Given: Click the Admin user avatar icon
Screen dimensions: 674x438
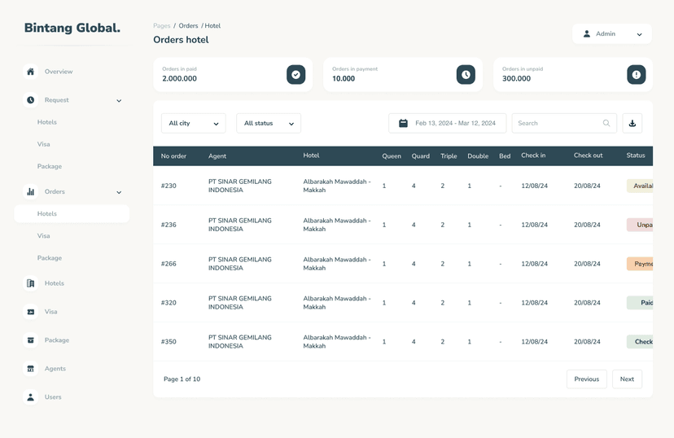Looking at the screenshot, I should [586, 33].
